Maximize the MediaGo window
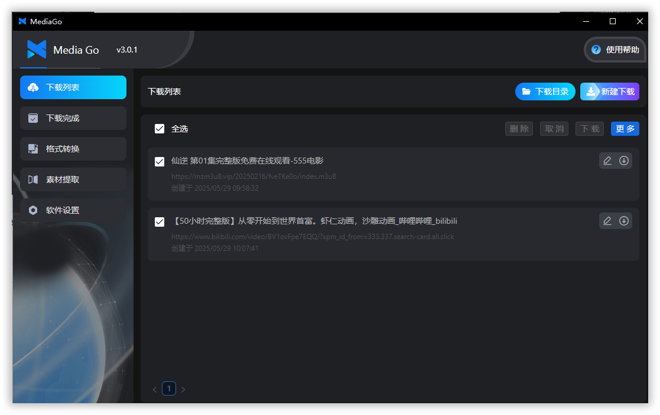 [x=613, y=21]
